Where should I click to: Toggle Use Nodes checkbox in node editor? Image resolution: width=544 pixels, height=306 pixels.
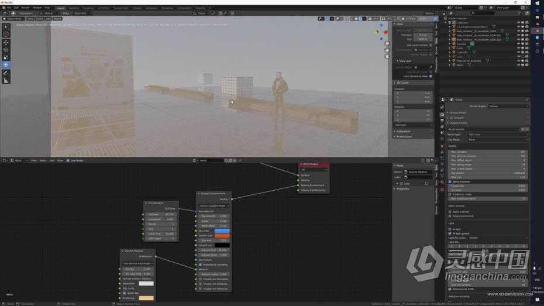[x=68, y=161]
